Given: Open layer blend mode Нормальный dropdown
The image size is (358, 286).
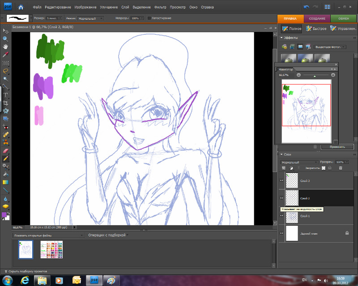Looking at the screenshot, I should tap(298, 162).
